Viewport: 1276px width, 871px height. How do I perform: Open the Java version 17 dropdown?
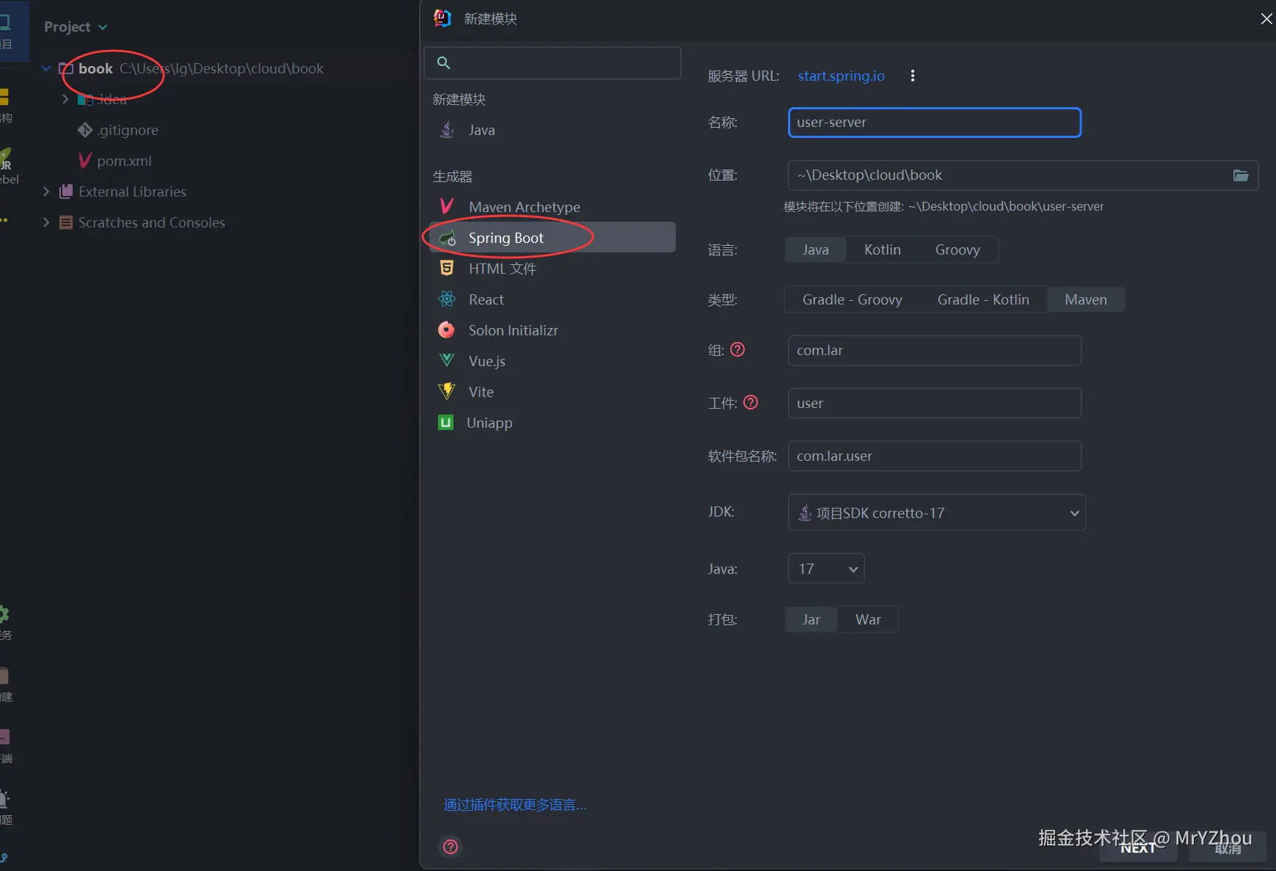[x=826, y=569]
